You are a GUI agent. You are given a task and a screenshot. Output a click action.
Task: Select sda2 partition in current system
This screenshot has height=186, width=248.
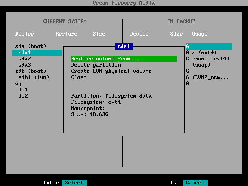24,59
